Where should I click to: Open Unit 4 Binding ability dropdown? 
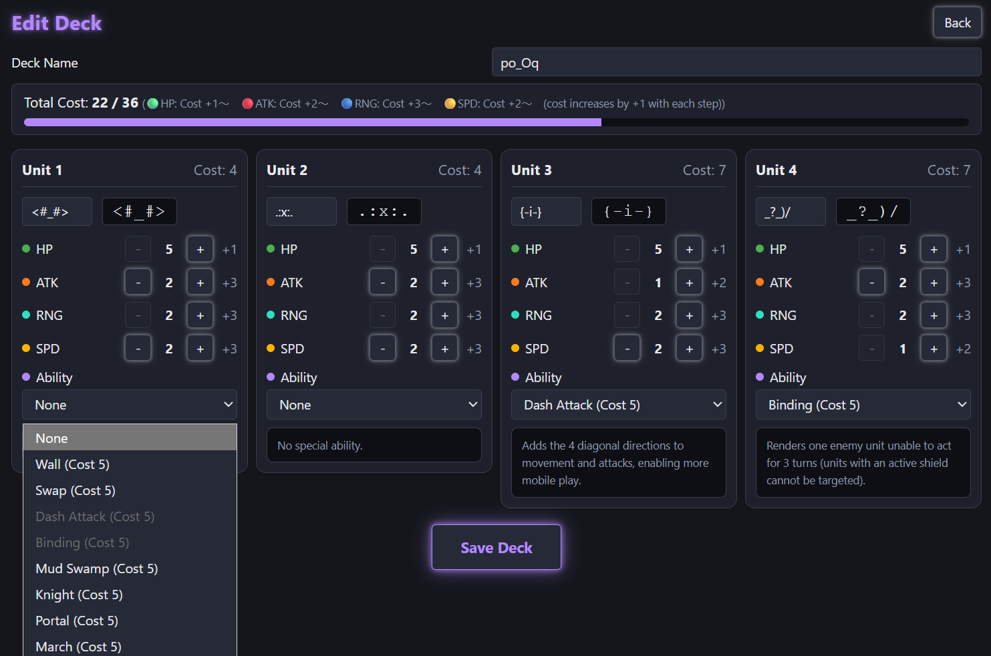tap(863, 405)
